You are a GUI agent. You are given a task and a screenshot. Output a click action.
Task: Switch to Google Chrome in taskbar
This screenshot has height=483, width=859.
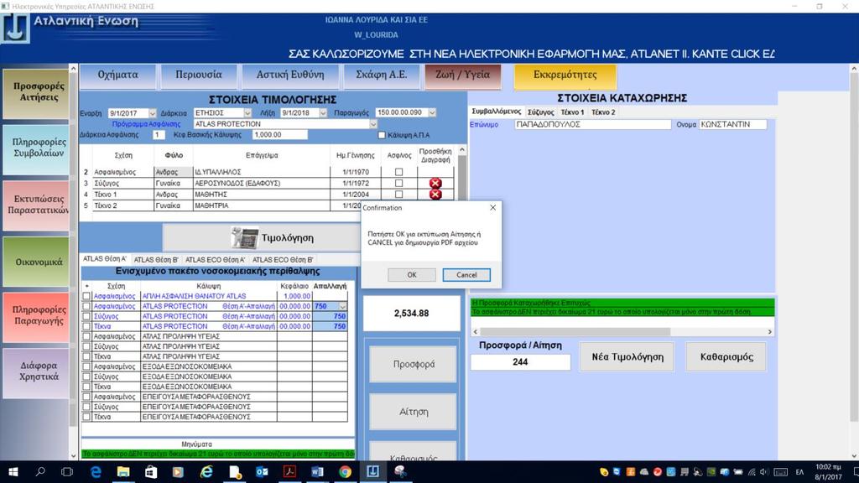pos(345,471)
